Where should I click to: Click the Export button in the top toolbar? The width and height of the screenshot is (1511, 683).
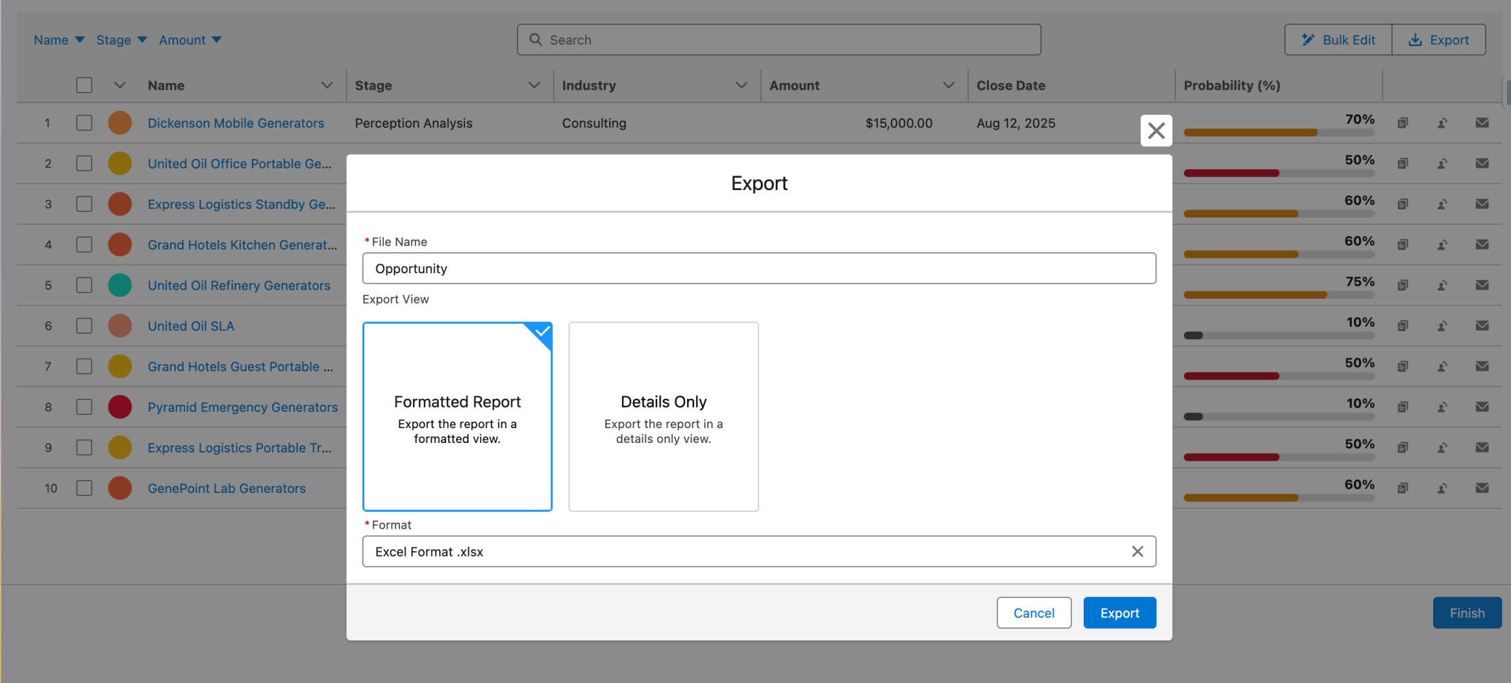[x=1439, y=40]
